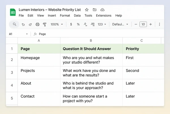This screenshot has width=170, height=114.
Task: Search the menus with magnifier icon
Action: pyautogui.click(x=14, y=24)
